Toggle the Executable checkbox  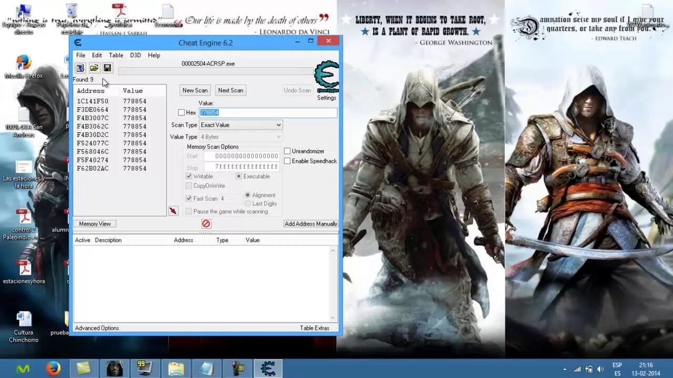[239, 176]
